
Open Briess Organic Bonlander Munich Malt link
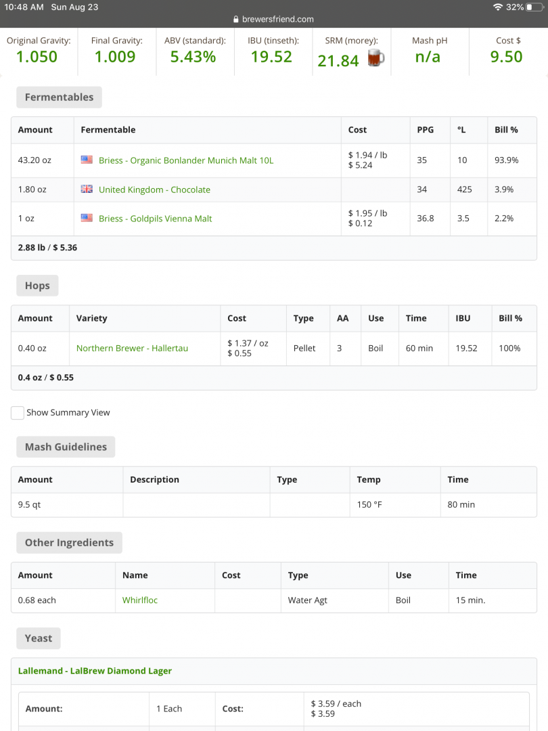[186, 160]
